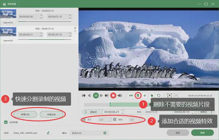The height and width of the screenshot is (140, 219).
Task: Toggle the merge all checkbox
Action: click(6, 122)
